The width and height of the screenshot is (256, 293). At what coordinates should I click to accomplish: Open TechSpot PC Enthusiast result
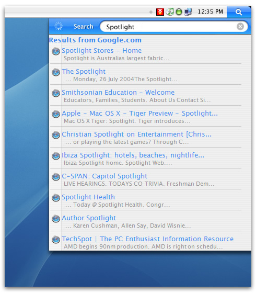pos(147,239)
